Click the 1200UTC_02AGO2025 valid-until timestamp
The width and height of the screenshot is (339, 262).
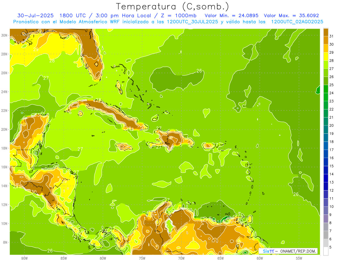[297, 22]
